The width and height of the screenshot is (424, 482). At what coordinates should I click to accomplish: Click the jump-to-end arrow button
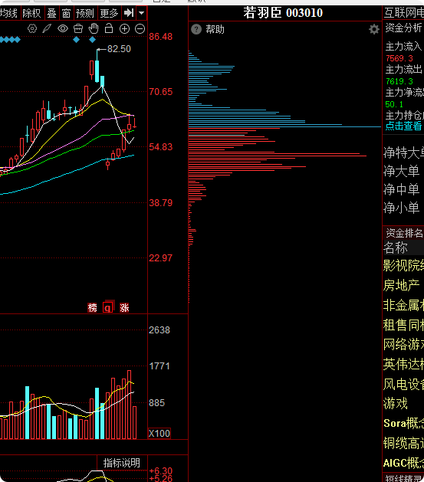point(129,13)
